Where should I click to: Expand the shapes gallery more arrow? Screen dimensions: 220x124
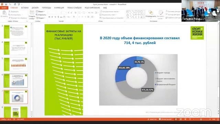pos(144,18)
